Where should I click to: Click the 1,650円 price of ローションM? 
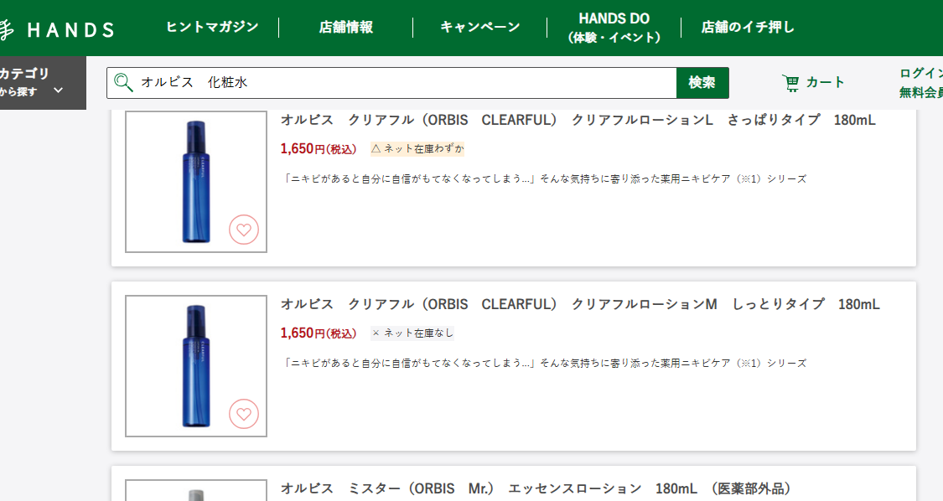click(319, 333)
